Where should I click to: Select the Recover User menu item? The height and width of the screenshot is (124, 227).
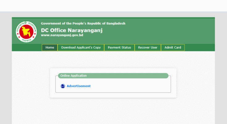point(148,47)
